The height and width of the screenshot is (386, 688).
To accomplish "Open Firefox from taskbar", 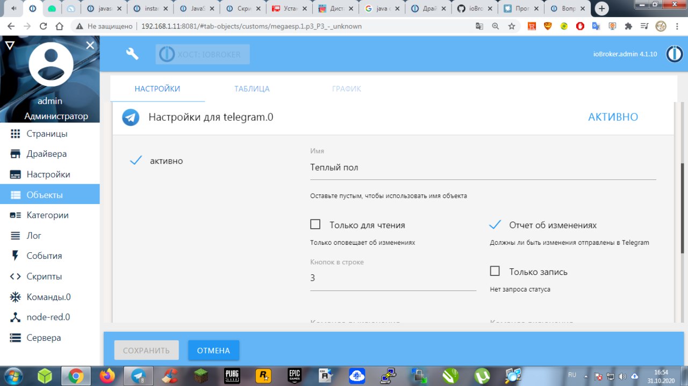I will 106,375.
